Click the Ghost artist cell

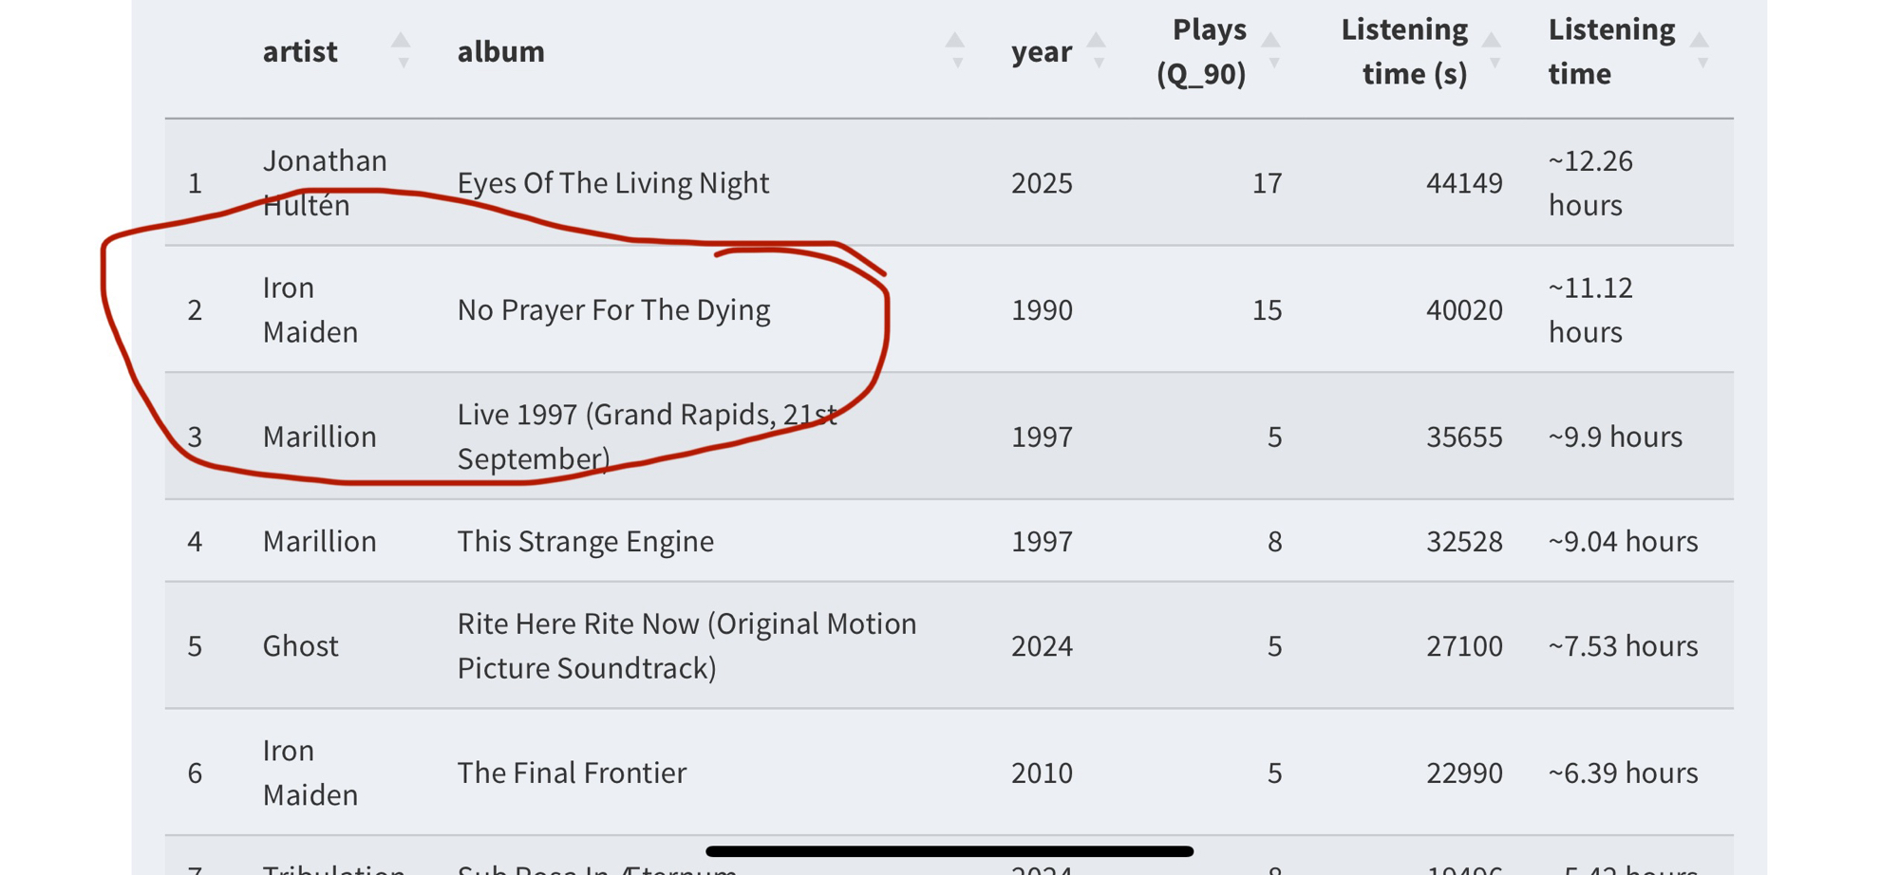pos(300,645)
